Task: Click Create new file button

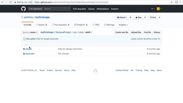Action: tap(122, 32)
